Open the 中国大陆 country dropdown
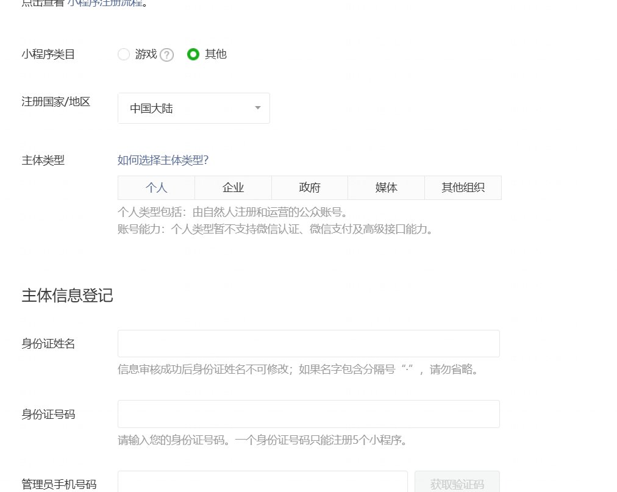 click(x=194, y=109)
